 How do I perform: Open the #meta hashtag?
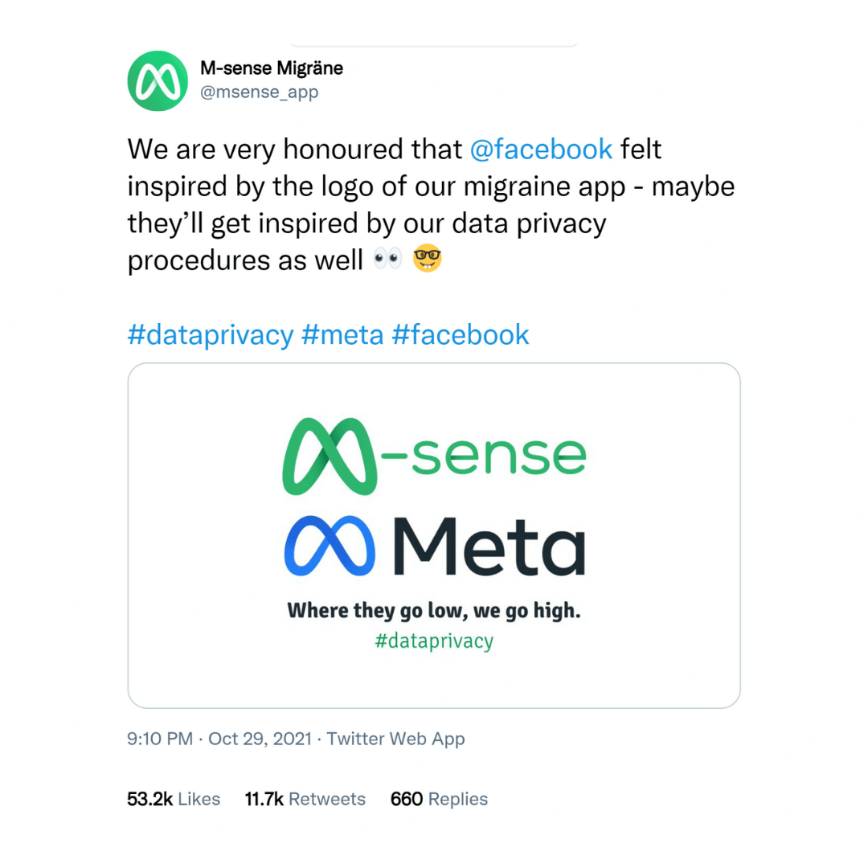tap(342, 335)
